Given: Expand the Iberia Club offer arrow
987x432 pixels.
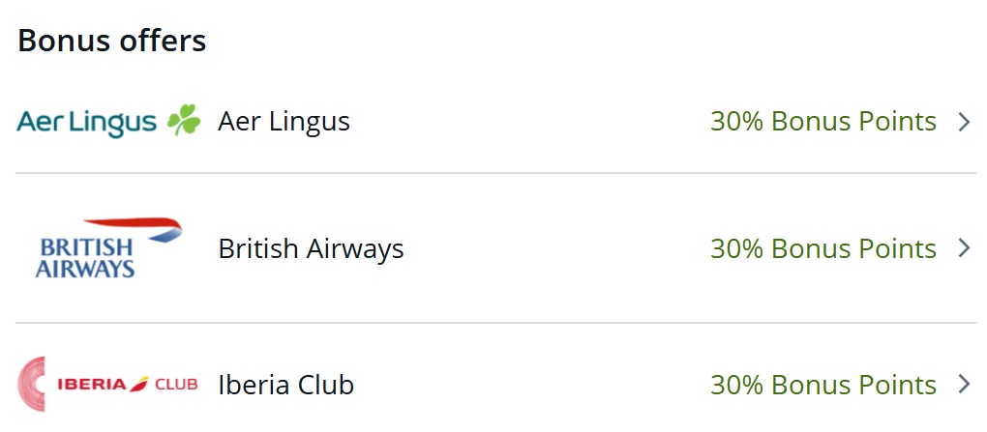Looking at the screenshot, I should (963, 385).
